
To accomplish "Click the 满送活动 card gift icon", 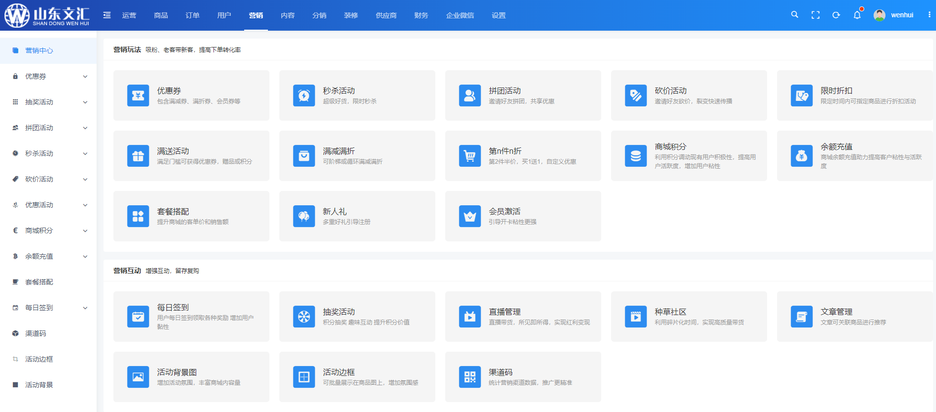I will pyautogui.click(x=138, y=156).
